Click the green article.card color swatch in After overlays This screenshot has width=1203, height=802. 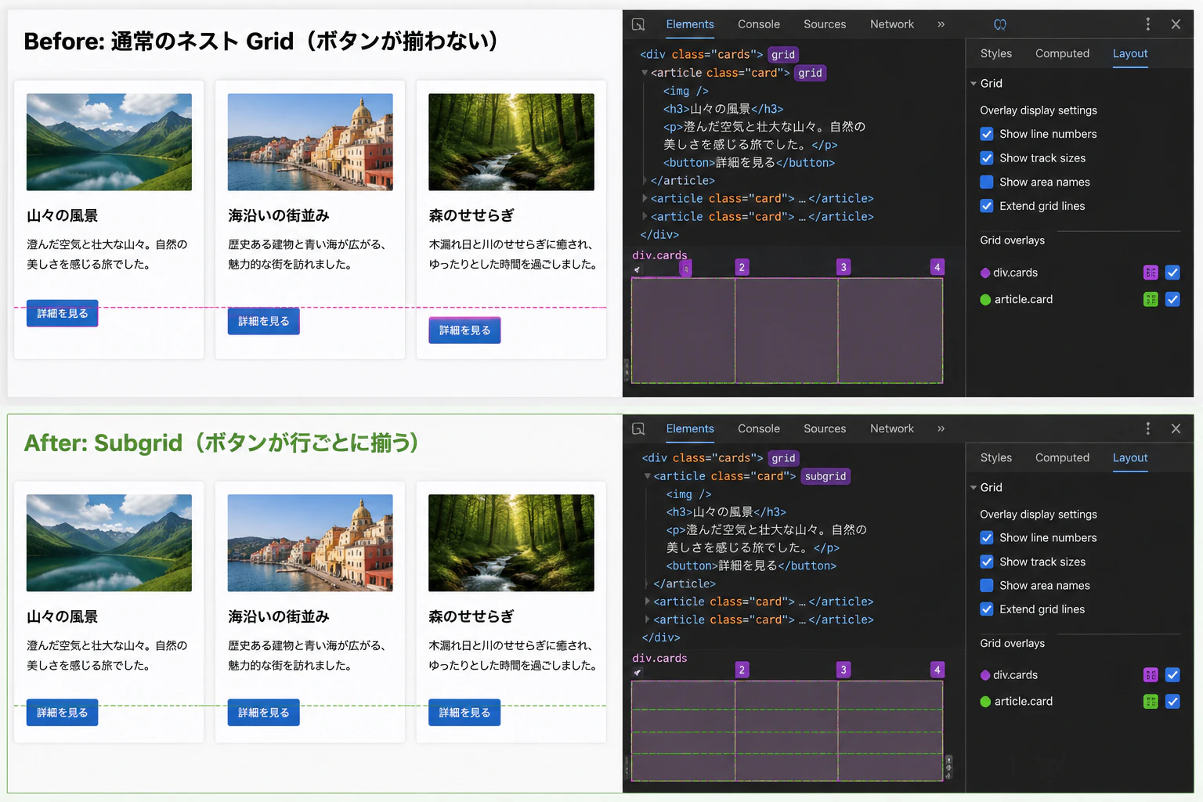985,702
